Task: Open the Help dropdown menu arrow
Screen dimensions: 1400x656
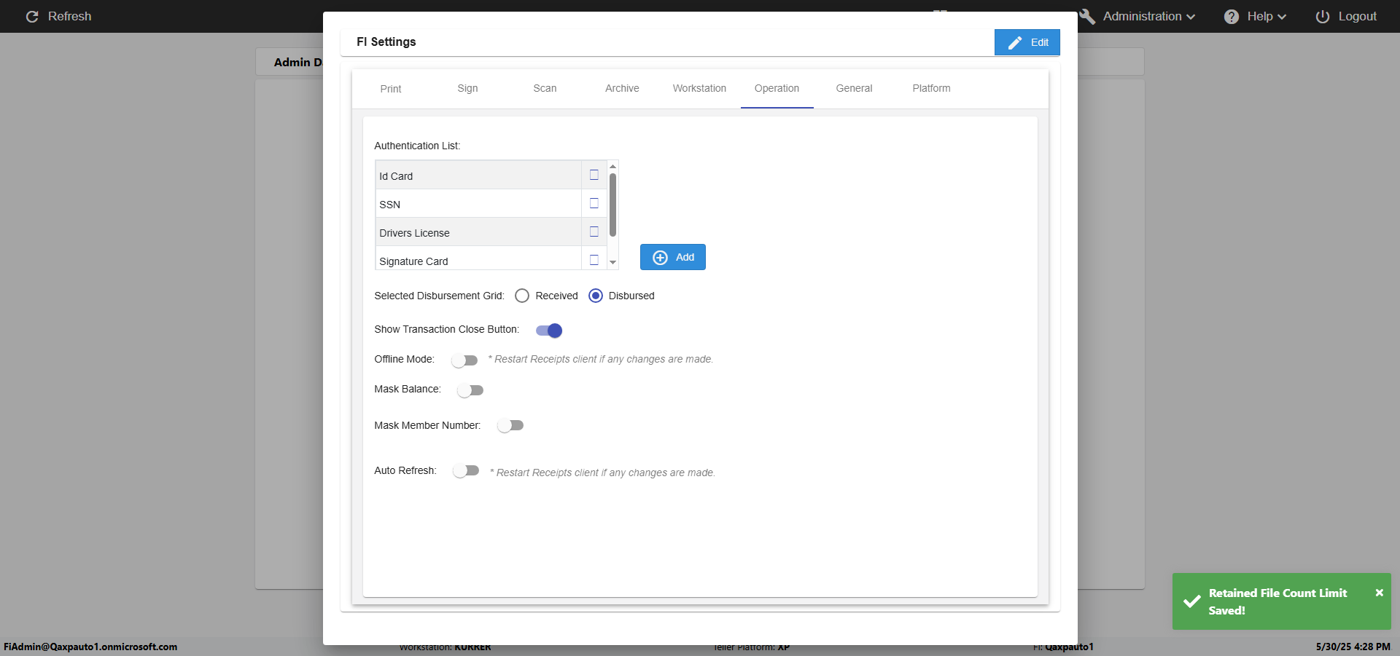Action: (x=1282, y=17)
